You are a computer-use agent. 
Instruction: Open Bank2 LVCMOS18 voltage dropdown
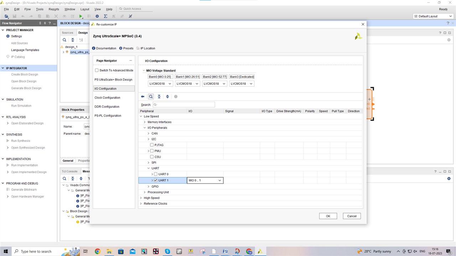(x=214, y=84)
